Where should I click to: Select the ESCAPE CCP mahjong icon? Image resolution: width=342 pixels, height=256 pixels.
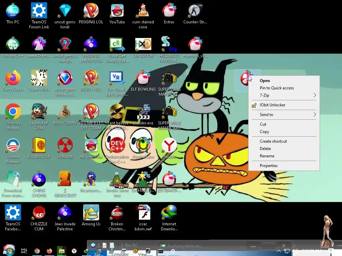tap(39, 148)
